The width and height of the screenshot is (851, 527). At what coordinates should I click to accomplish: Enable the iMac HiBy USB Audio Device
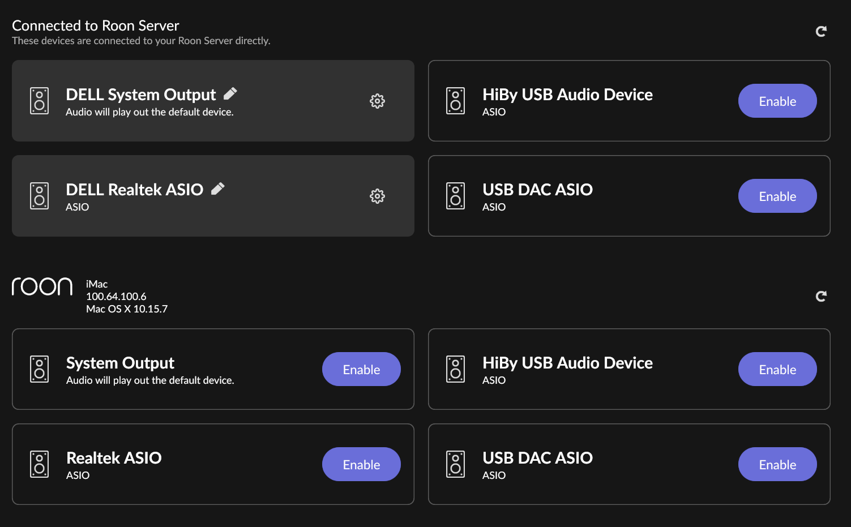pos(777,370)
